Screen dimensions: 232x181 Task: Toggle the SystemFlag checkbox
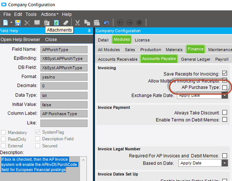coord(38,132)
